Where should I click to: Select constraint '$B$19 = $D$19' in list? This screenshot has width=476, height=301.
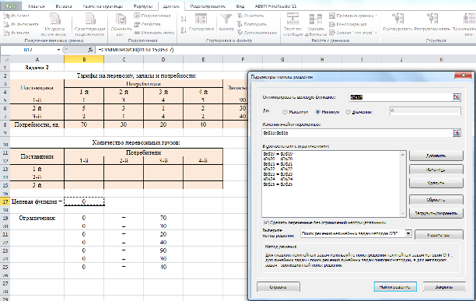[278, 154]
